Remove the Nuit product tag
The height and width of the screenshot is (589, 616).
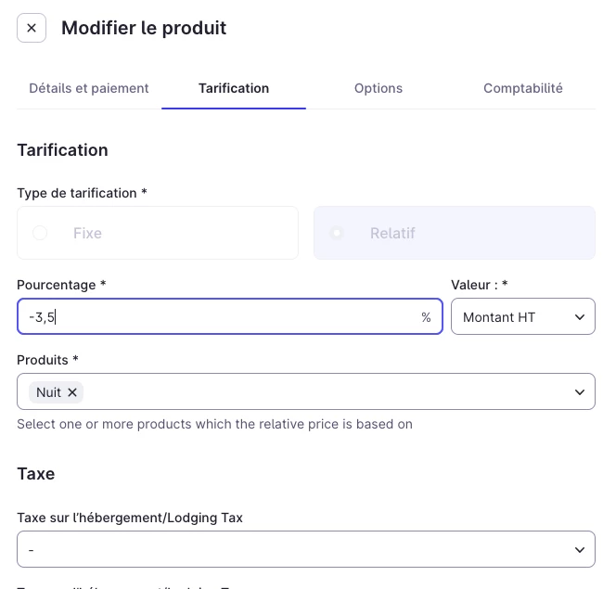(x=72, y=392)
